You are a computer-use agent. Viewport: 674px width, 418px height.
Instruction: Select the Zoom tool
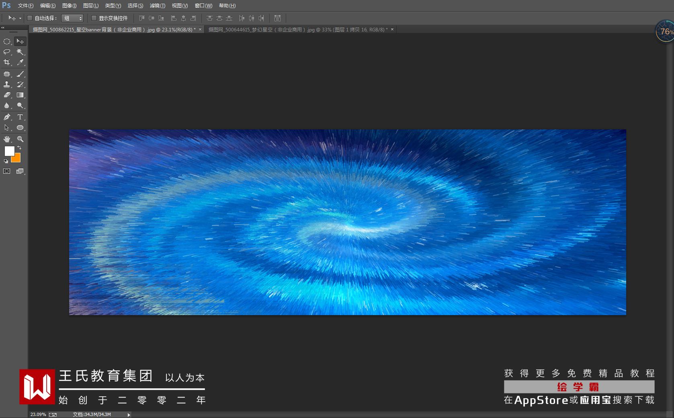(x=20, y=139)
